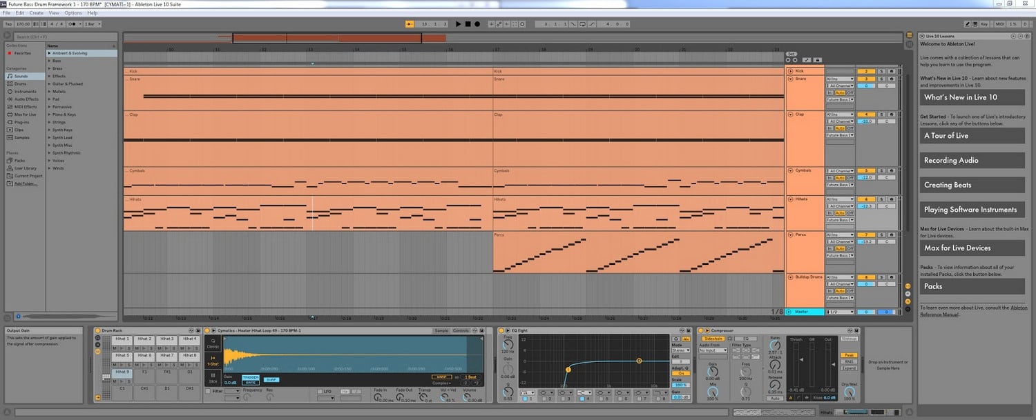Toggle the Key map mode button
This screenshot has height=420, width=1036.
984,24
